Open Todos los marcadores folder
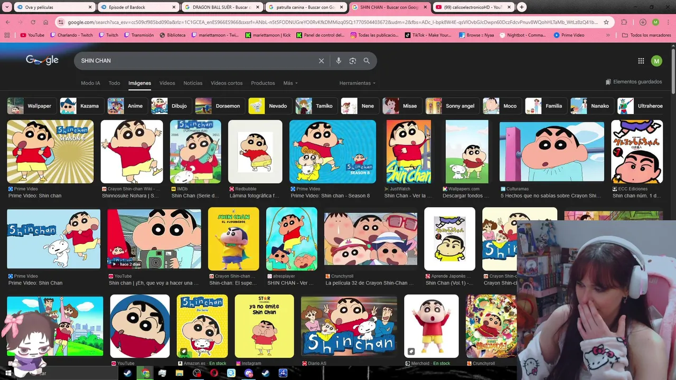Image resolution: width=676 pixels, height=380 pixels. click(x=646, y=35)
